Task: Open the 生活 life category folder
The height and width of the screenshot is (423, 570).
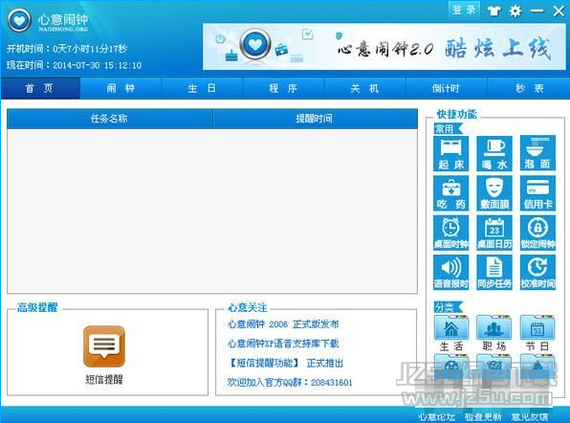Action: [x=451, y=334]
